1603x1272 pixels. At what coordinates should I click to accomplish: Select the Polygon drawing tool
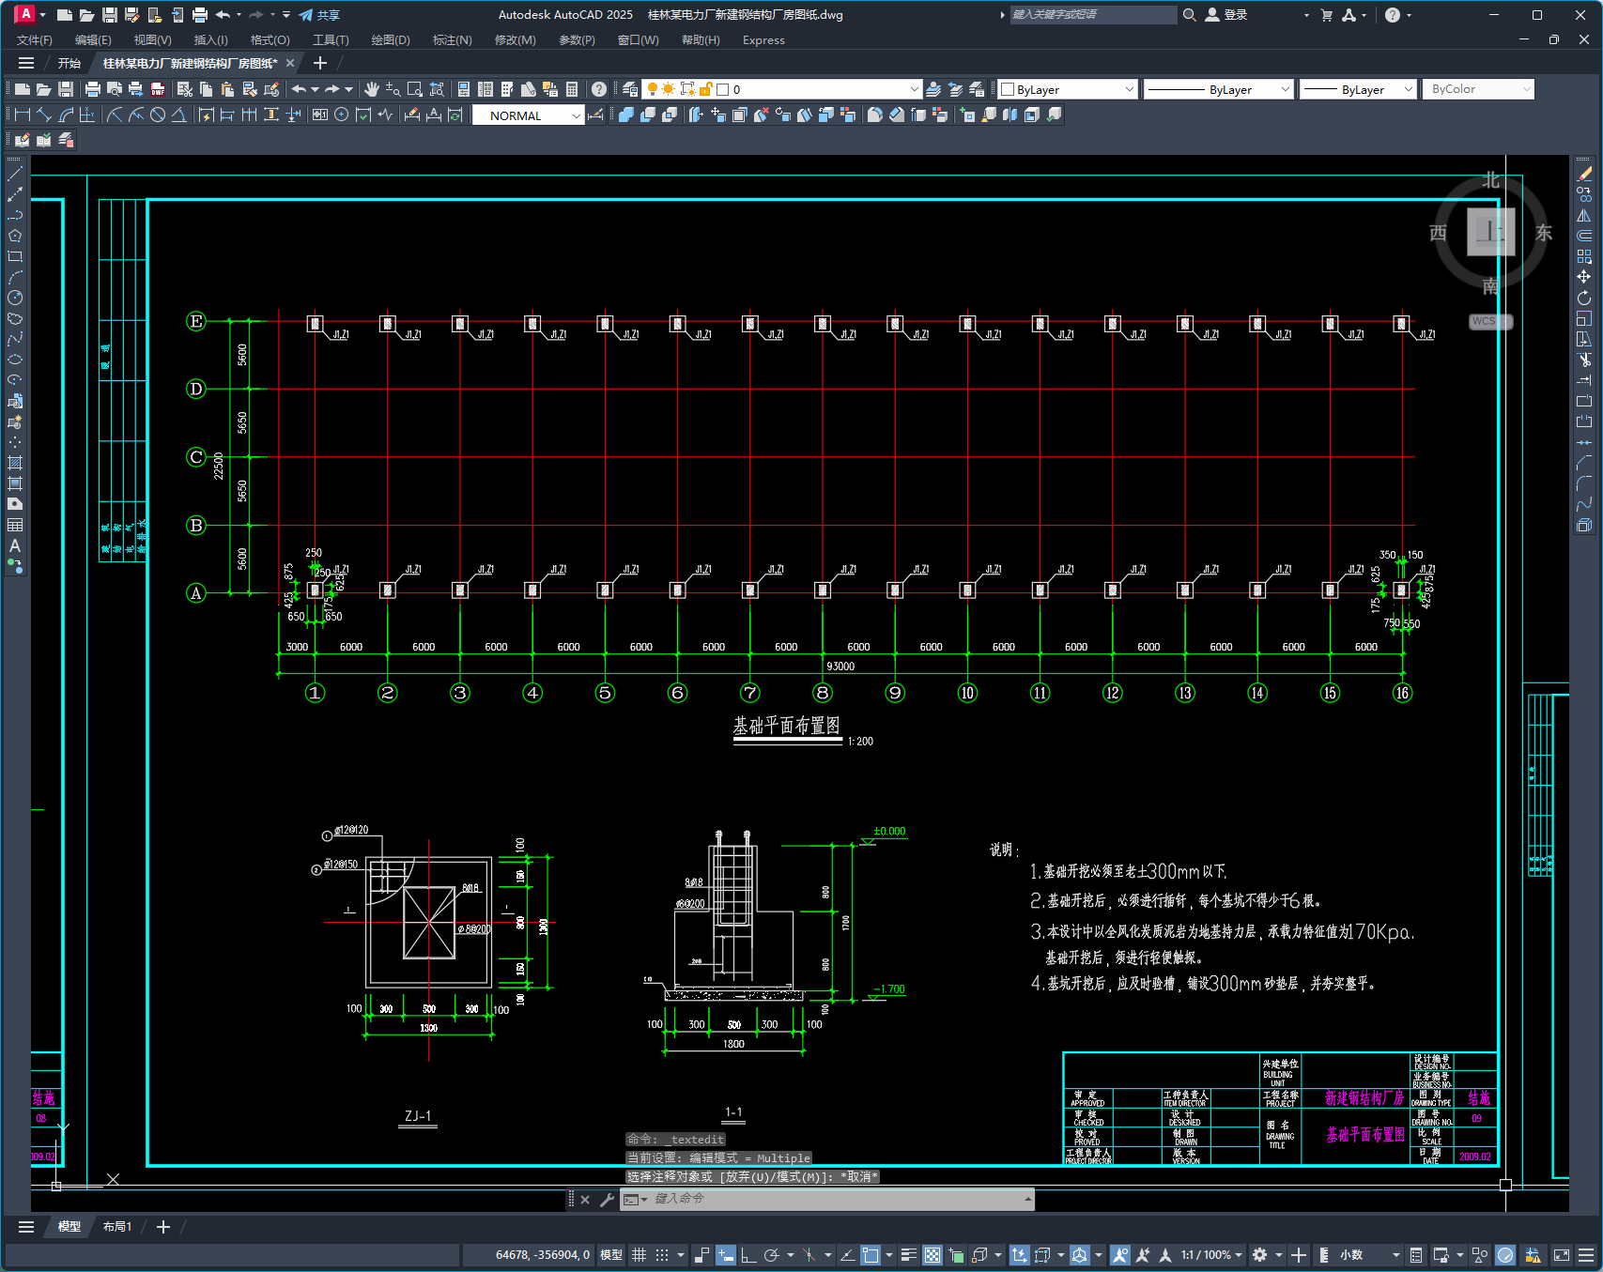15,236
